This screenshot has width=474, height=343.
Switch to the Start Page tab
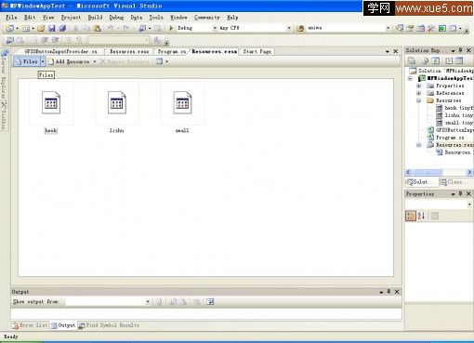257,51
